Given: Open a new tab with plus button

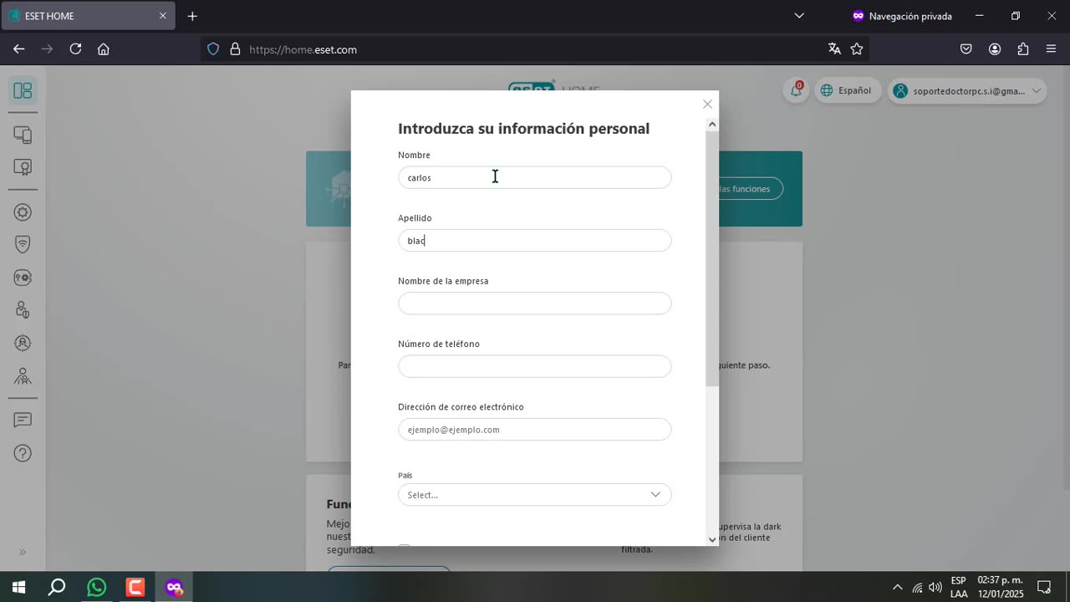Looking at the screenshot, I should click(x=192, y=16).
